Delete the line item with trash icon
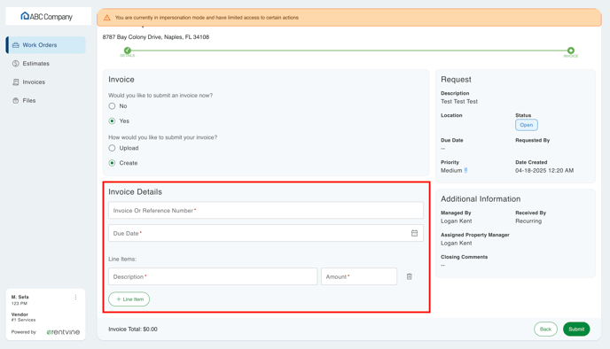This screenshot has height=349, width=610. pos(410,276)
